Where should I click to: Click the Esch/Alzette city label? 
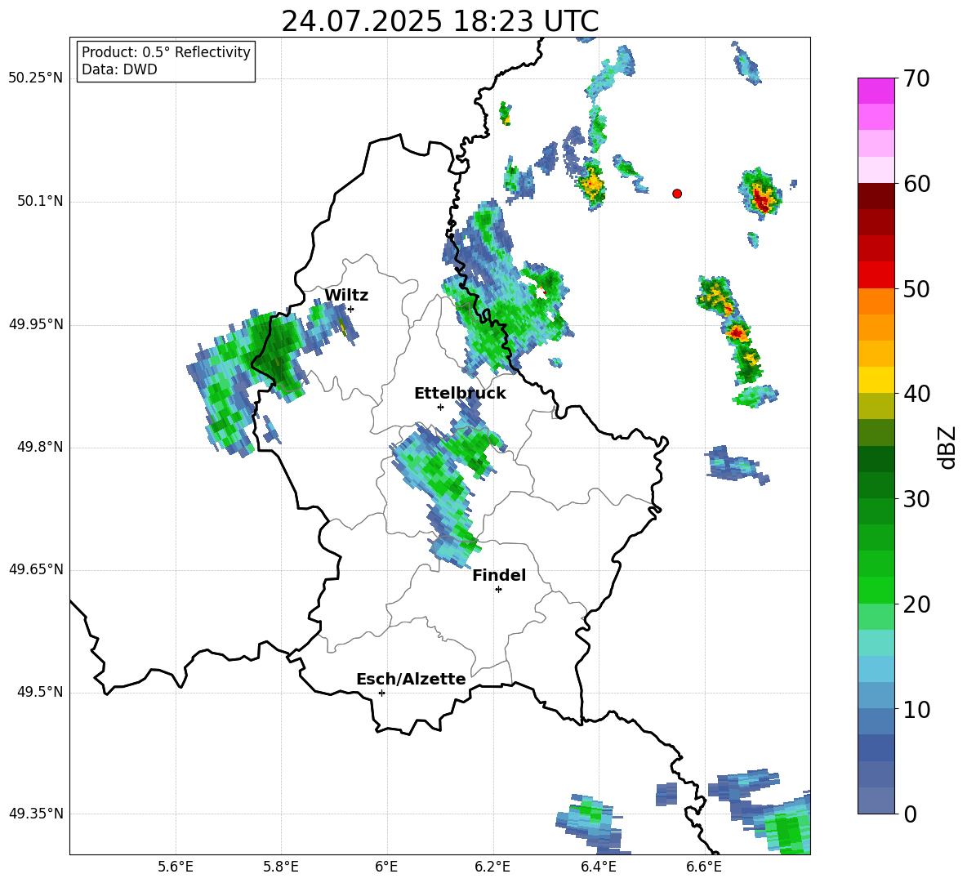coord(411,680)
